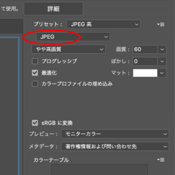The width and height of the screenshot is (175, 175).
Task: Click the プリセット label
Action: 48,24
